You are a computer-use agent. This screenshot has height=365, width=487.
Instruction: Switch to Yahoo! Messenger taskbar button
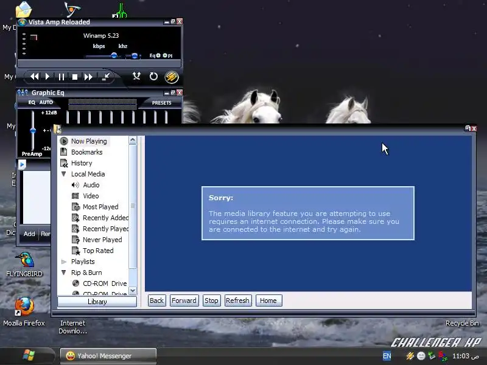tap(108, 356)
